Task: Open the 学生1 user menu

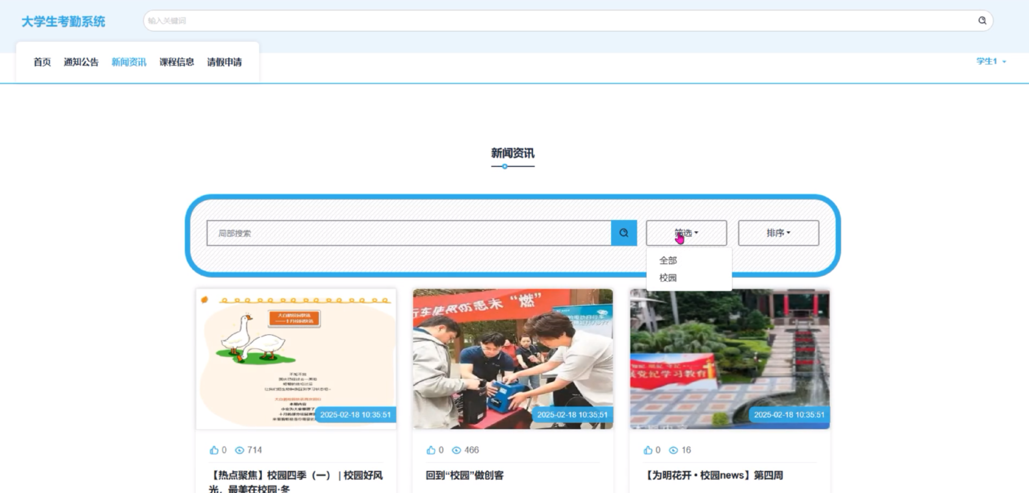Action: pyautogui.click(x=991, y=62)
